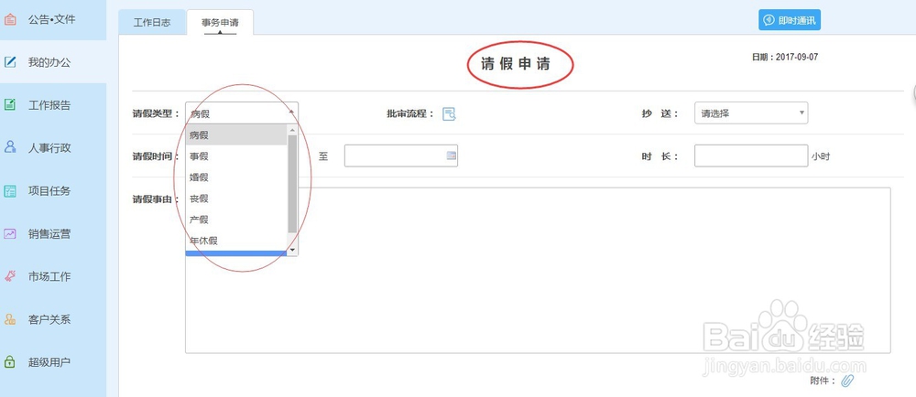The image size is (916, 397).
Task: Click the 客户关系 sidebar icon
Action: pos(10,319)
